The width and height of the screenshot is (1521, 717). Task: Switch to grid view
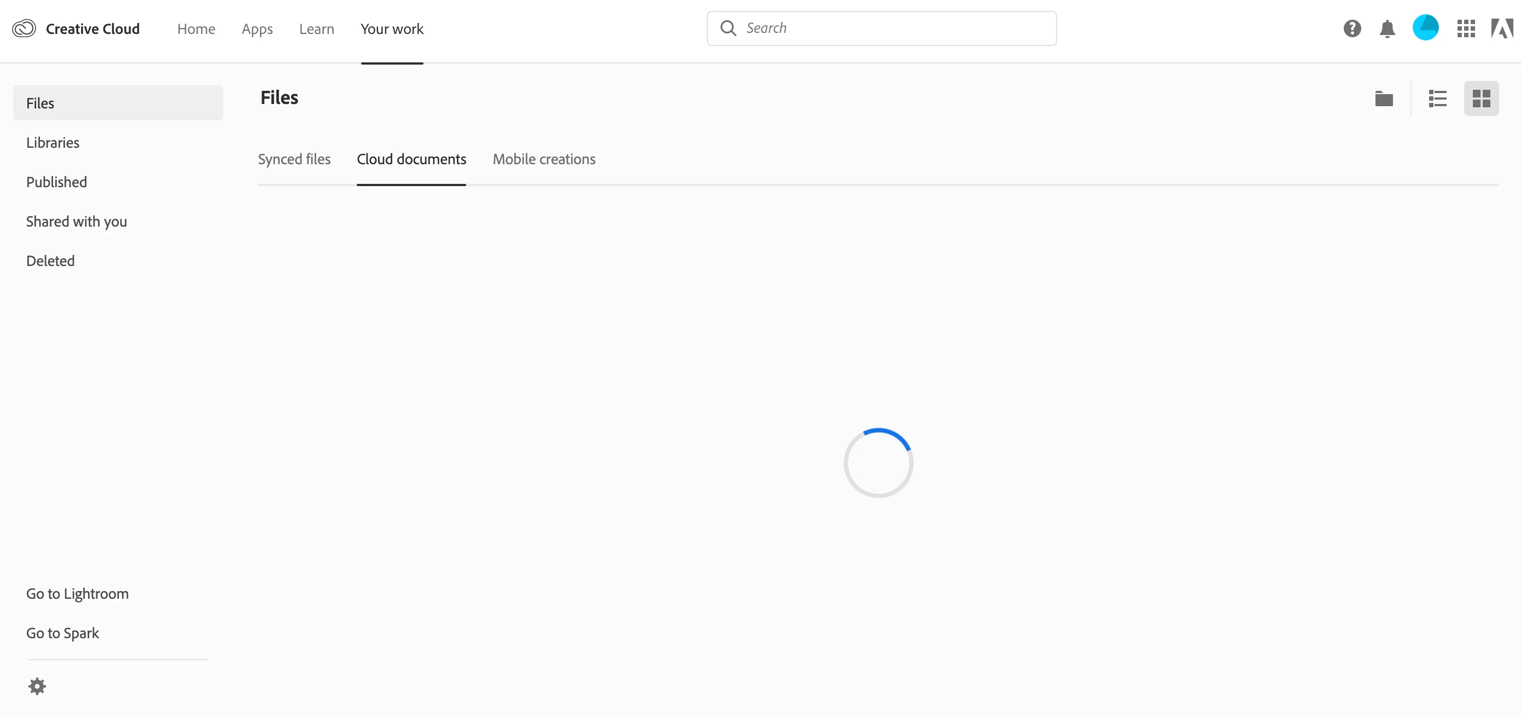point(1481,99)
